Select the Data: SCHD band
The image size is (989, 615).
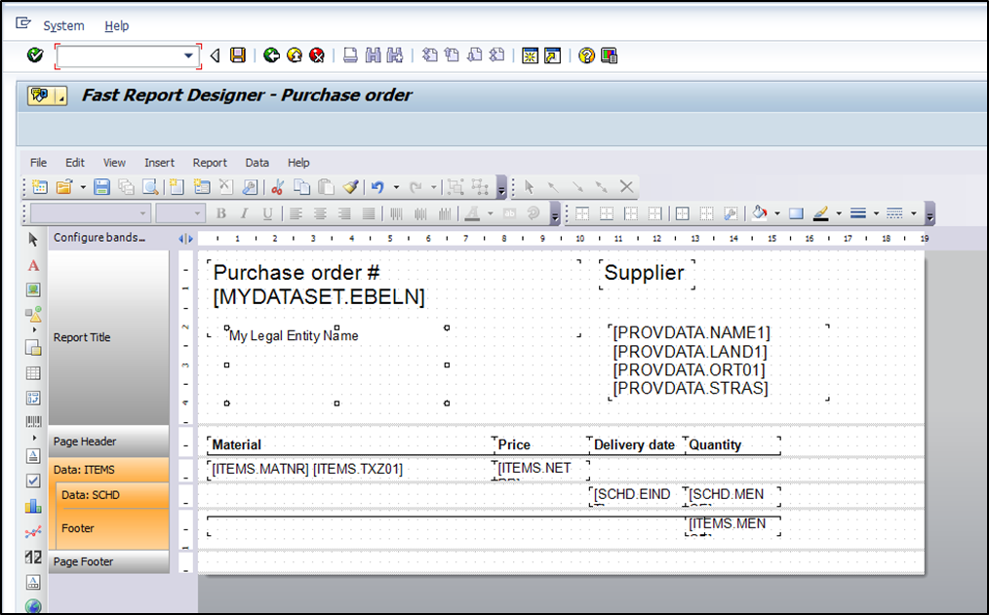(112, 495)
